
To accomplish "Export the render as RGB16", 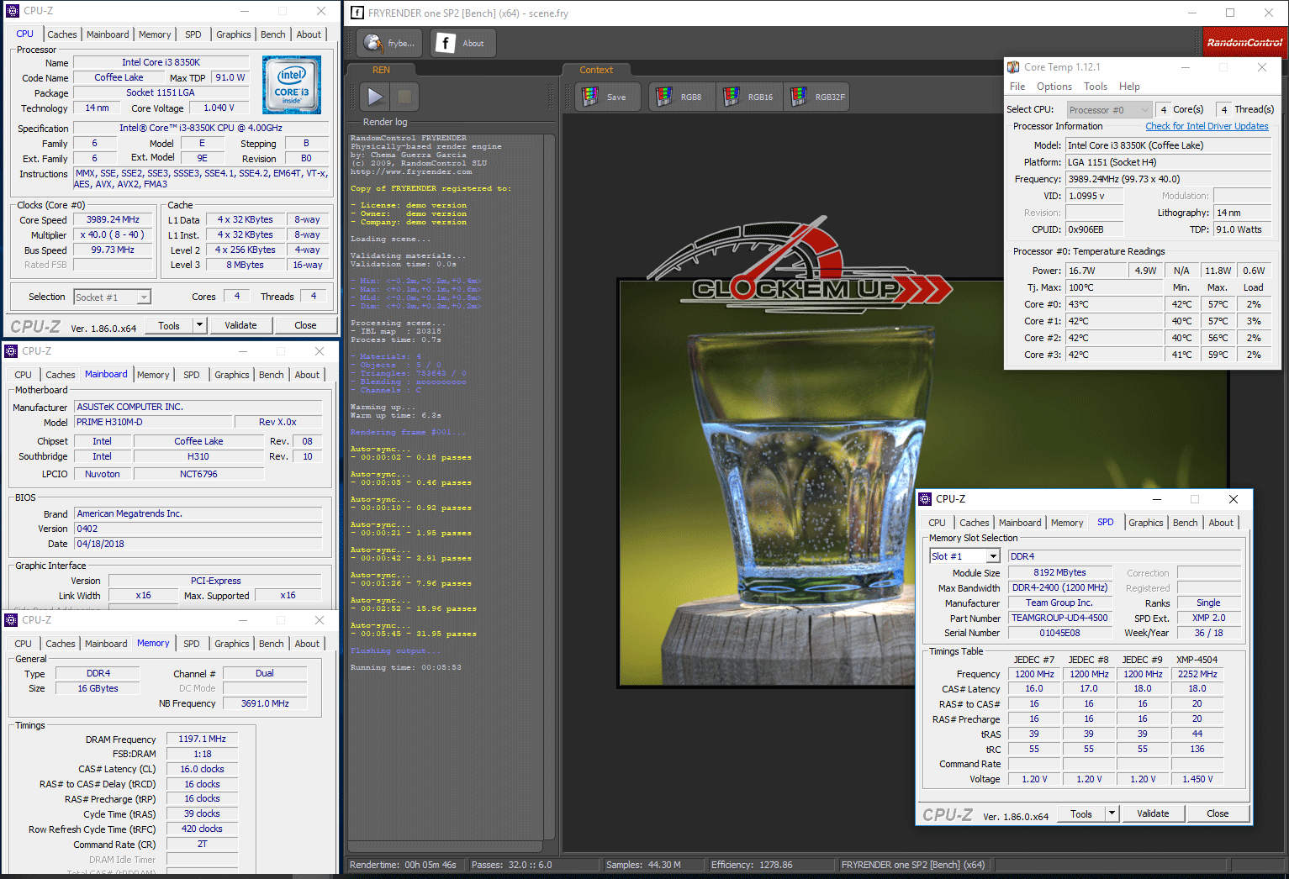I will pyautogui.click(x=749, y=97).
